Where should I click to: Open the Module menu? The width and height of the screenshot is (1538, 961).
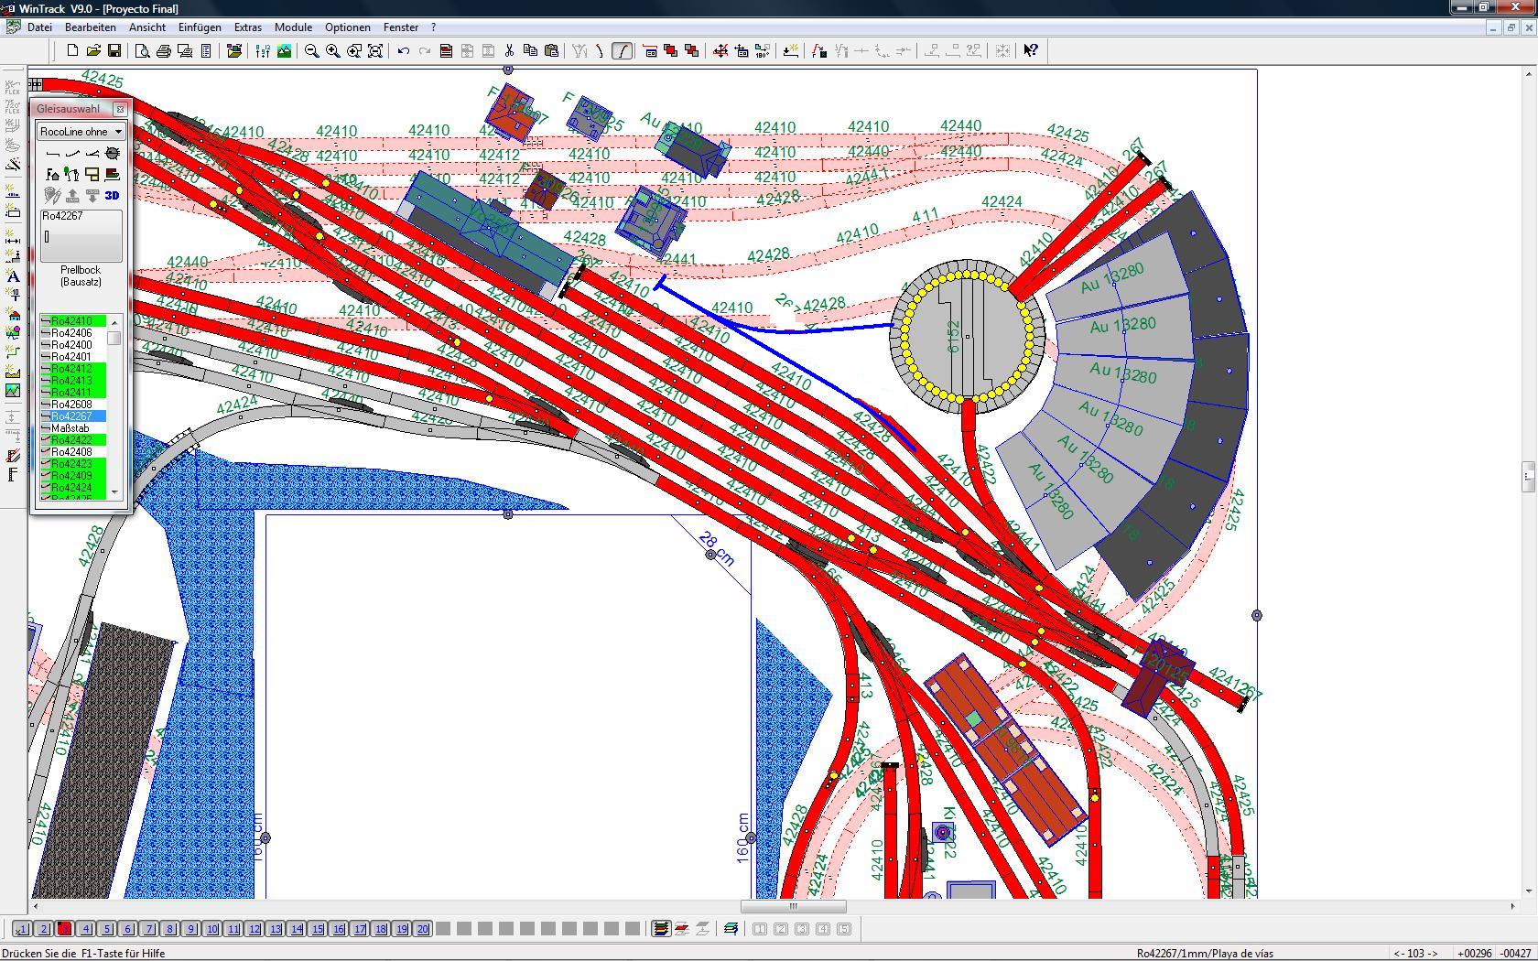tap(293, 27)
